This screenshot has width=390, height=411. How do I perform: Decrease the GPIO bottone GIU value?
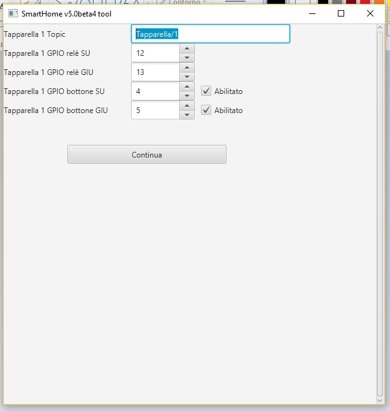[x=187, y=115]
